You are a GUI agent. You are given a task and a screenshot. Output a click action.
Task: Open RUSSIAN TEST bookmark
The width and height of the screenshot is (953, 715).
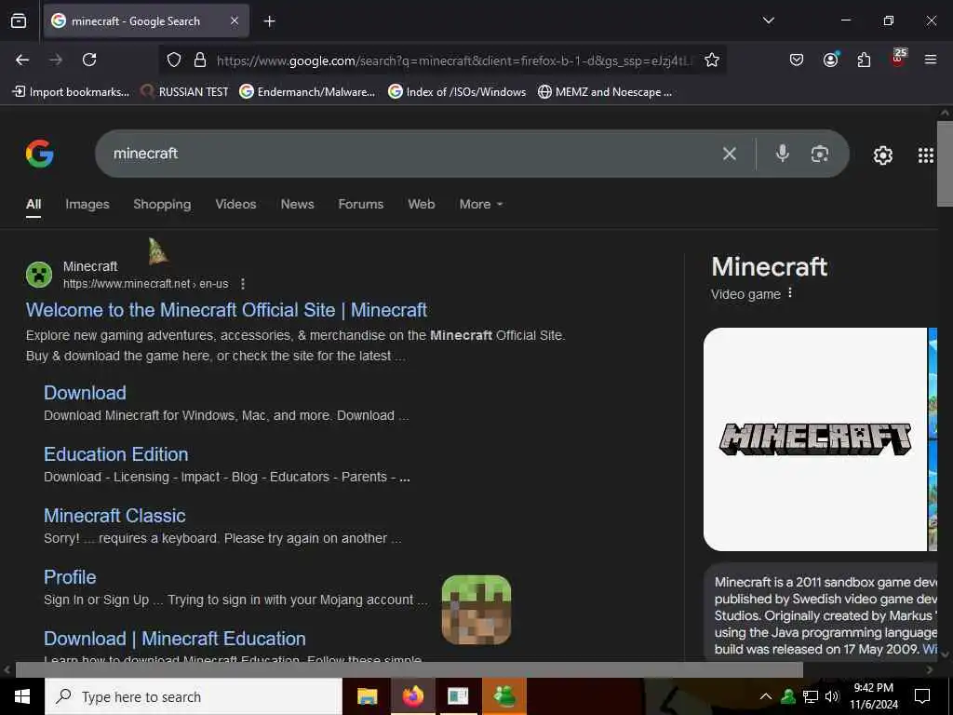point(185,92)
